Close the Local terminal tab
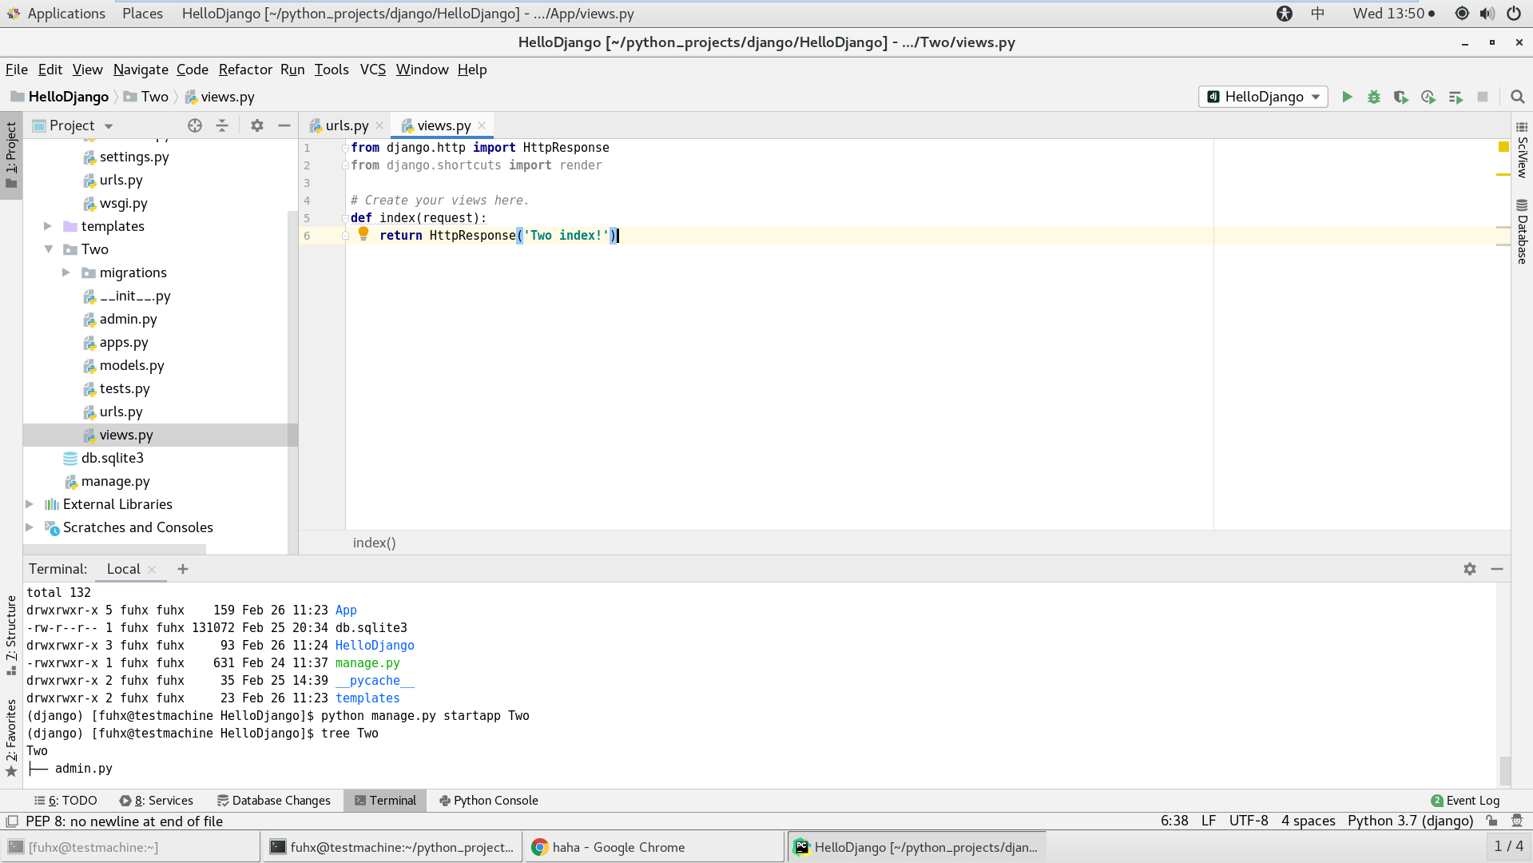The image size is (1533, 863). 152,570
